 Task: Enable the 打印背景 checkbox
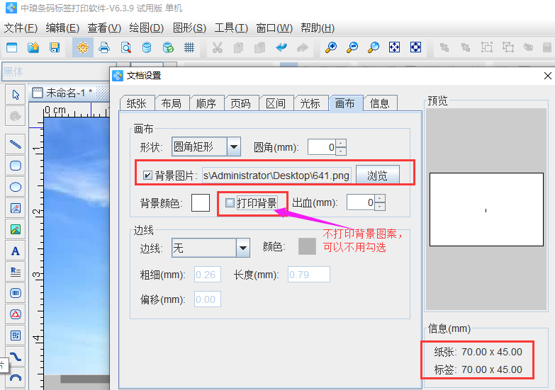[x=230, y=202]
